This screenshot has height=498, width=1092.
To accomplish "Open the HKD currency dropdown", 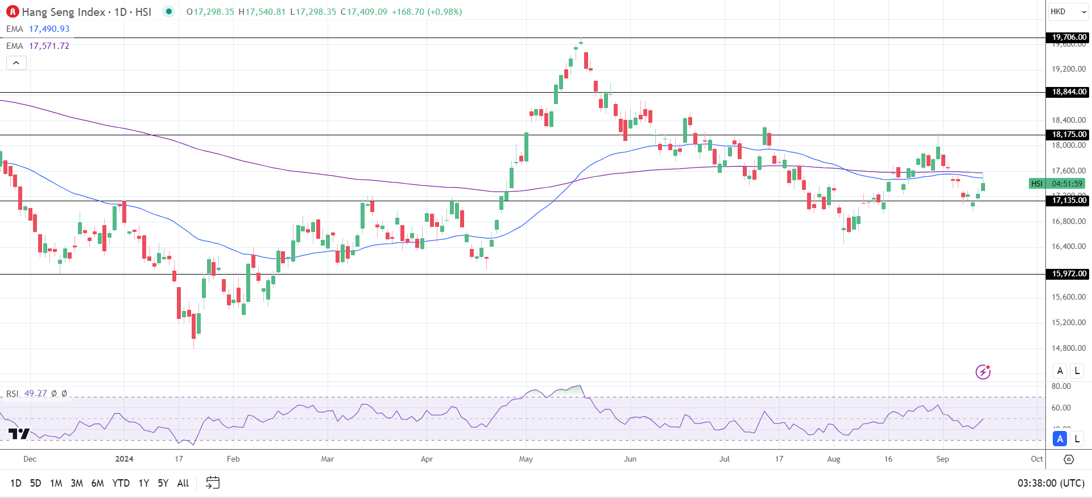I will coord(1068,11).
